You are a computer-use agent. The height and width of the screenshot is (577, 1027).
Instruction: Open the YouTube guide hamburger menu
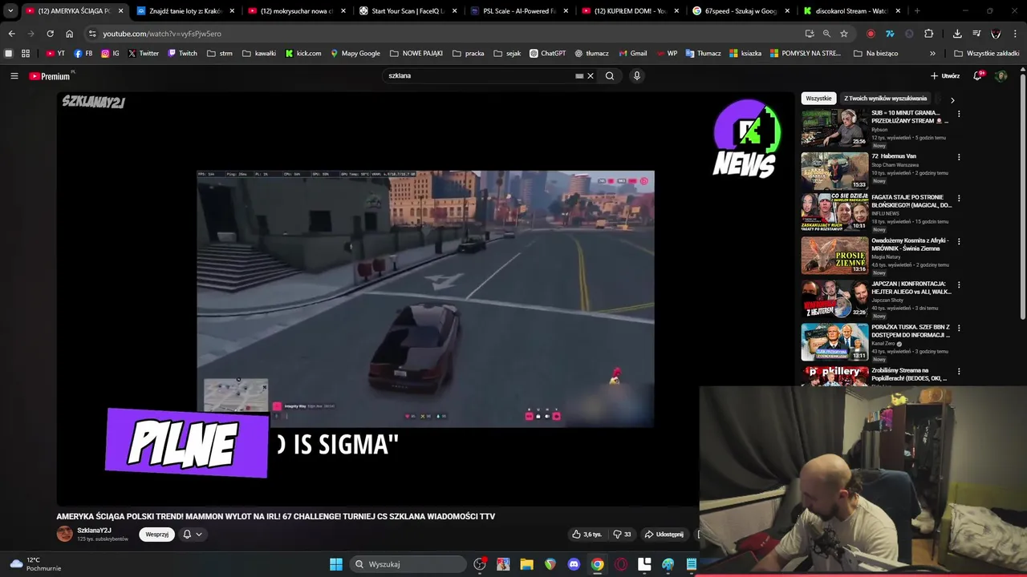click(14, 76)
